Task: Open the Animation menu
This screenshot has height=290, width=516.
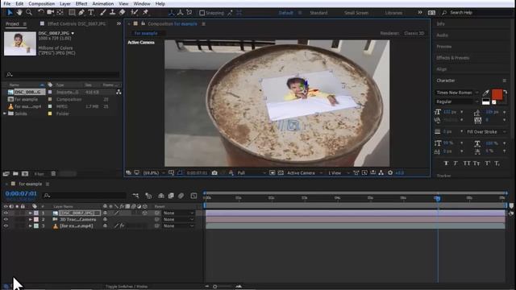Action: pos(102,3)
